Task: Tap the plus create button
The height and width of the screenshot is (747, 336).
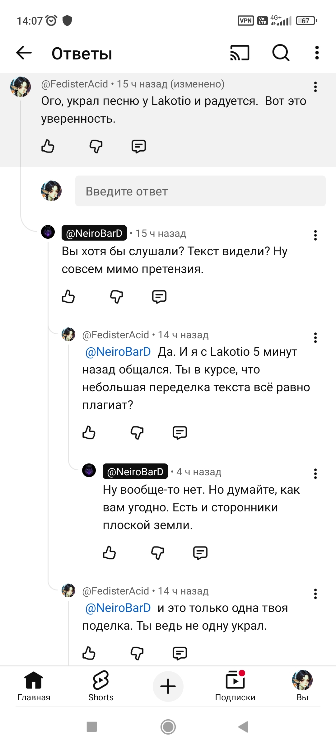Action: (x=168, y=686)
